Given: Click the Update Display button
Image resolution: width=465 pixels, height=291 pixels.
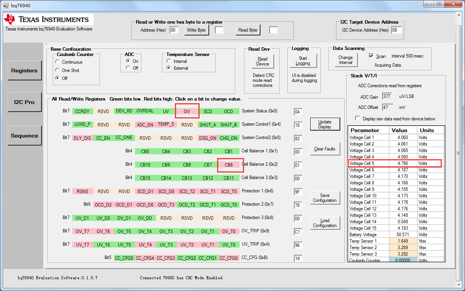Looking at the screenshot, I should [325, 125].
